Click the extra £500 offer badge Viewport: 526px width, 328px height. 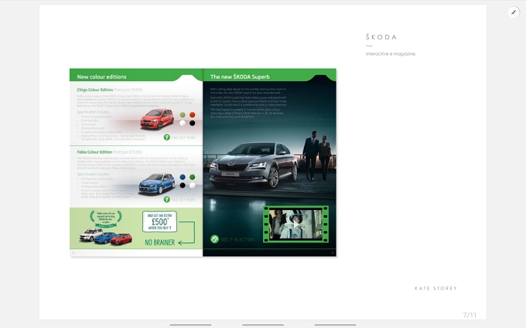pos(159,221)
